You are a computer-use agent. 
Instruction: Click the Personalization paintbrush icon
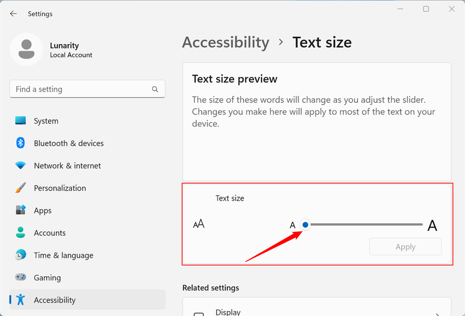(21, 188)
